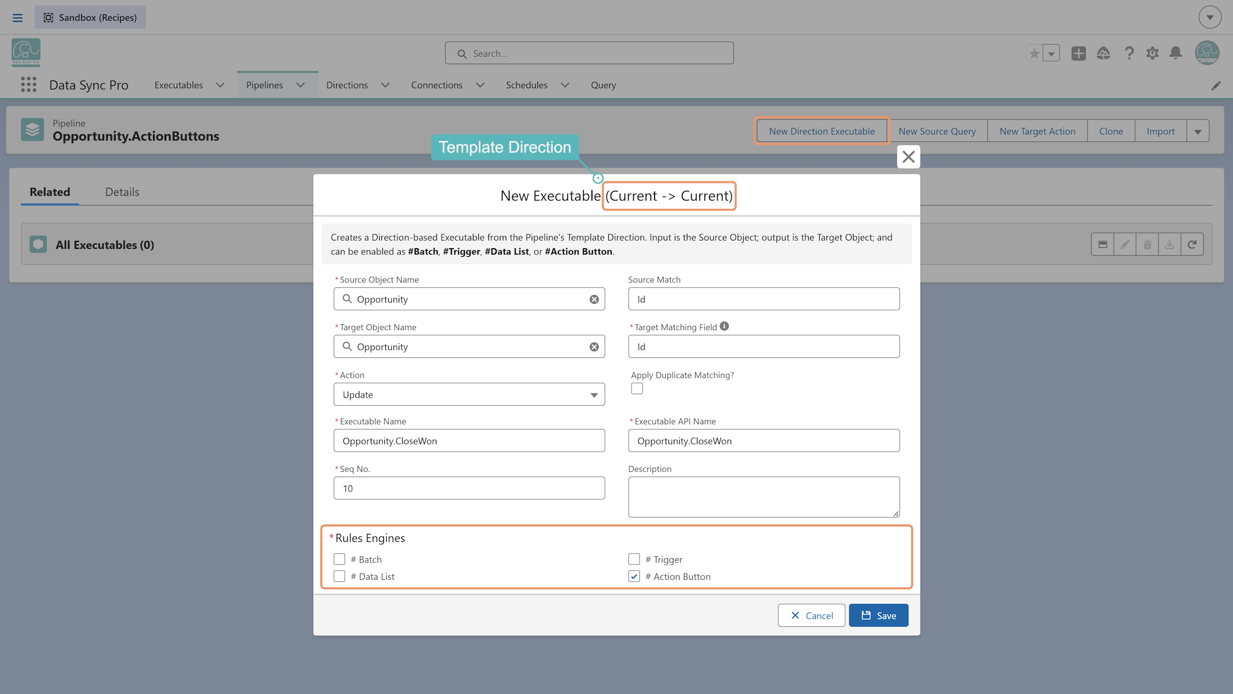
Task: Click New Target Action button
Action: tap(1037, 131)
